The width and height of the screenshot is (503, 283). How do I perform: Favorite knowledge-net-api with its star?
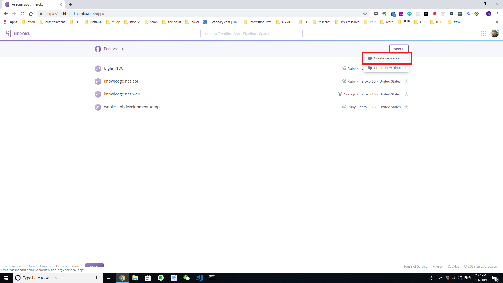[x=406, y=81]
